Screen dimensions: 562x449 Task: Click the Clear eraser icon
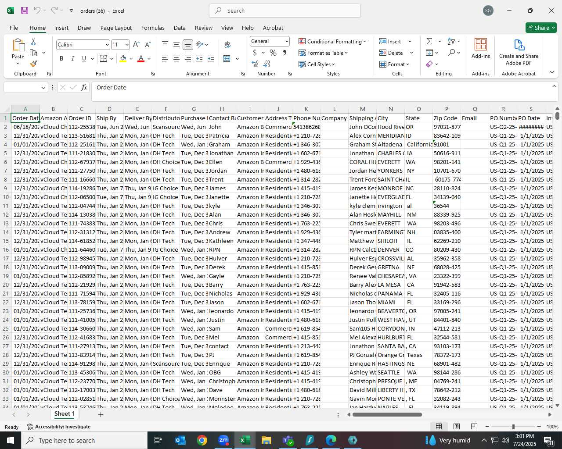click(429, 64)
